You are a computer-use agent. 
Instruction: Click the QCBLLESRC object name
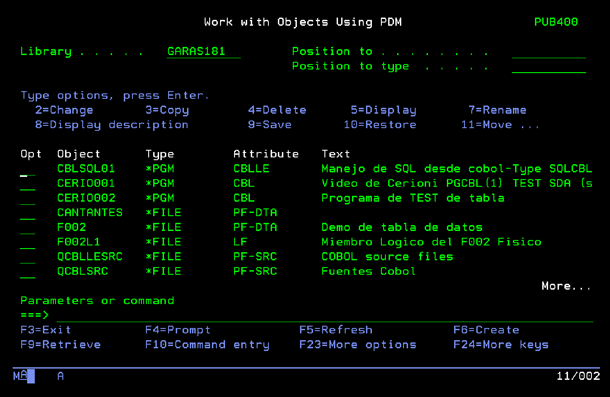click(89, 257)
